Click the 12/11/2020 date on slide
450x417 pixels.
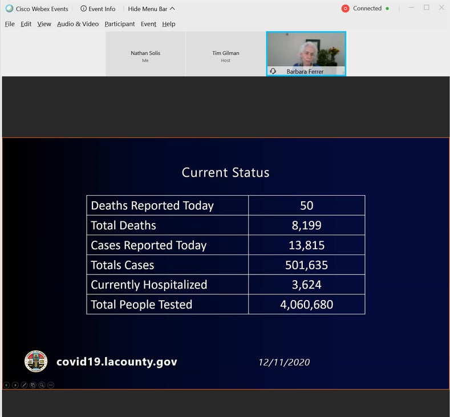click(x=284, y=362)
